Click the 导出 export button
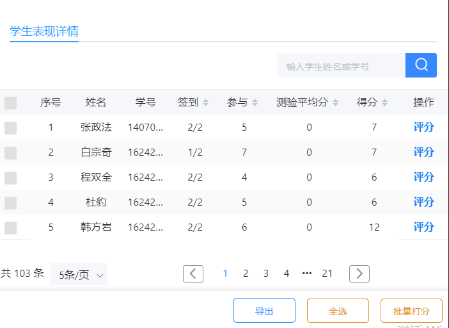Image resolution: width=449 pixels, height=328 pixels. pos(264,311)
